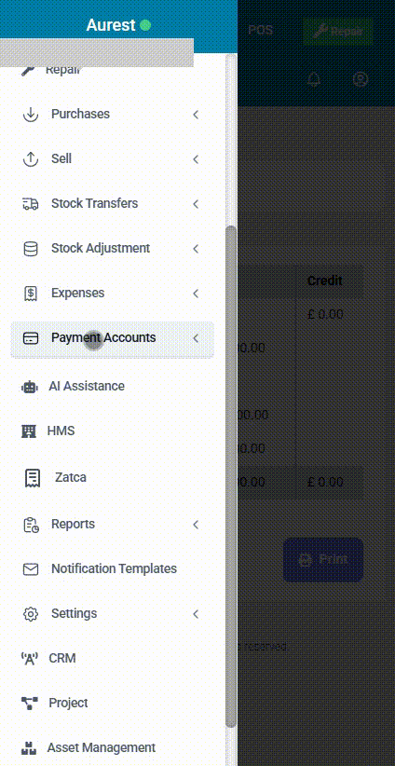Click the Stock Adjustment database icon
Screen dimensions: 395x766
(31, 249)
